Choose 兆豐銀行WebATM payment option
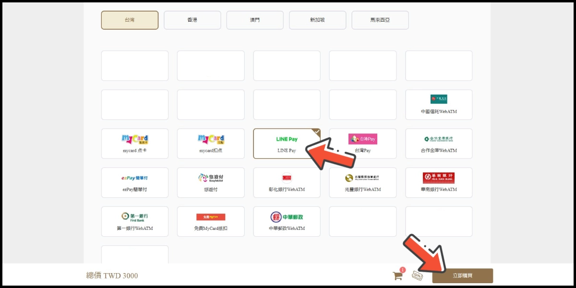Screen dimensions: 576x288 [x=363, y=182]
